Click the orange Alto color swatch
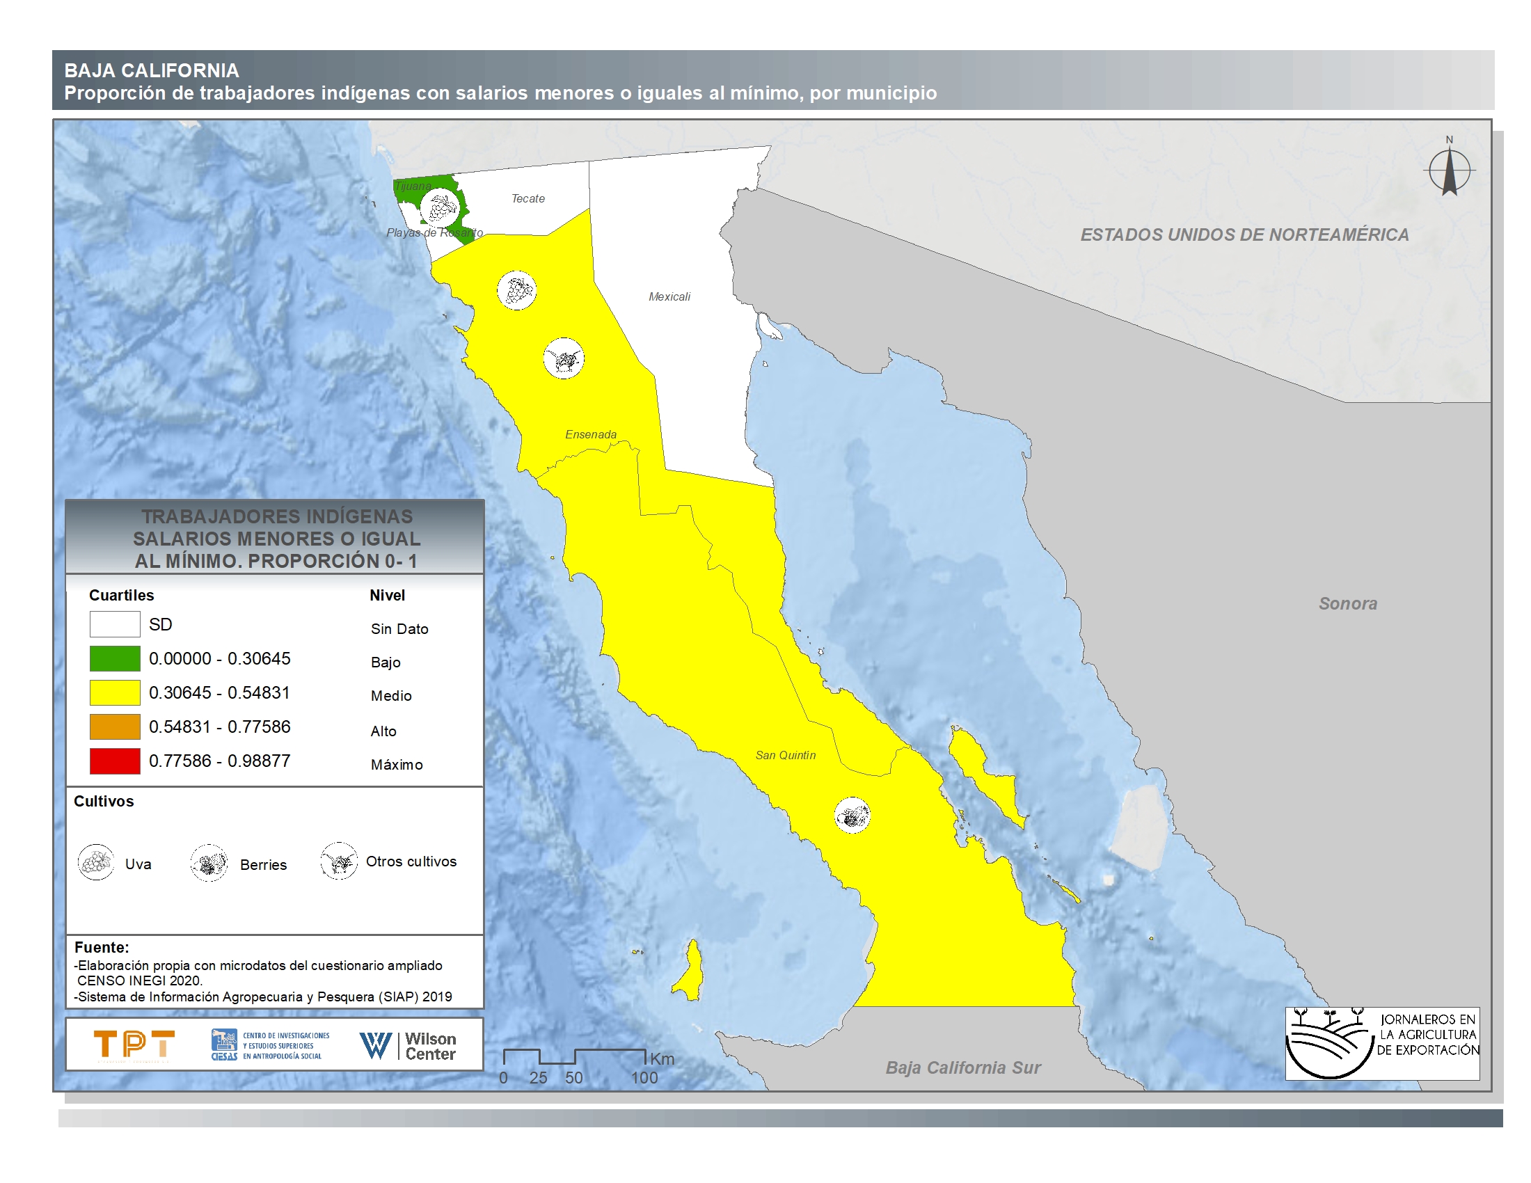This screenshot has width=1531, height=1183. (115, 727)
